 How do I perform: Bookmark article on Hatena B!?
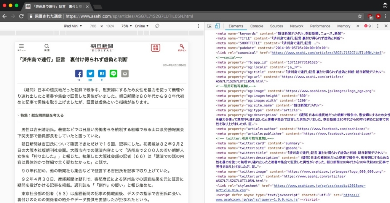point(102,73)
